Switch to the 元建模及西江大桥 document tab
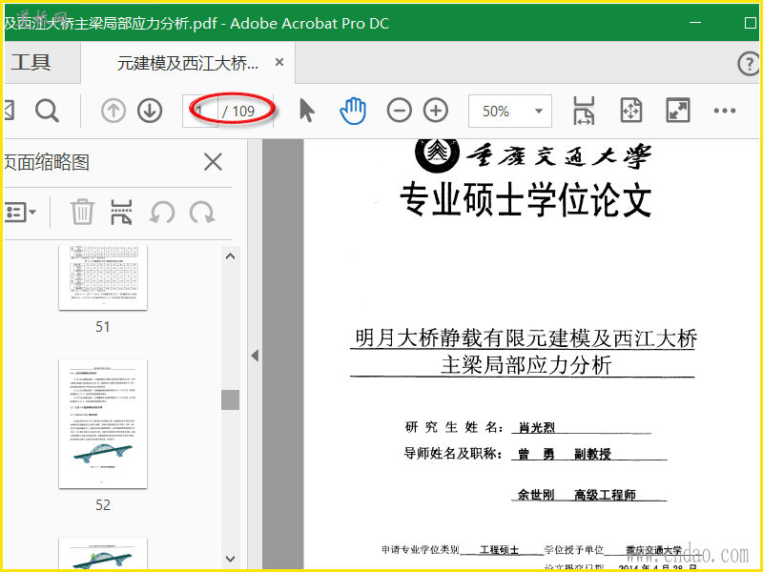This screenshot has width=763, height=572. coord(188,63)
